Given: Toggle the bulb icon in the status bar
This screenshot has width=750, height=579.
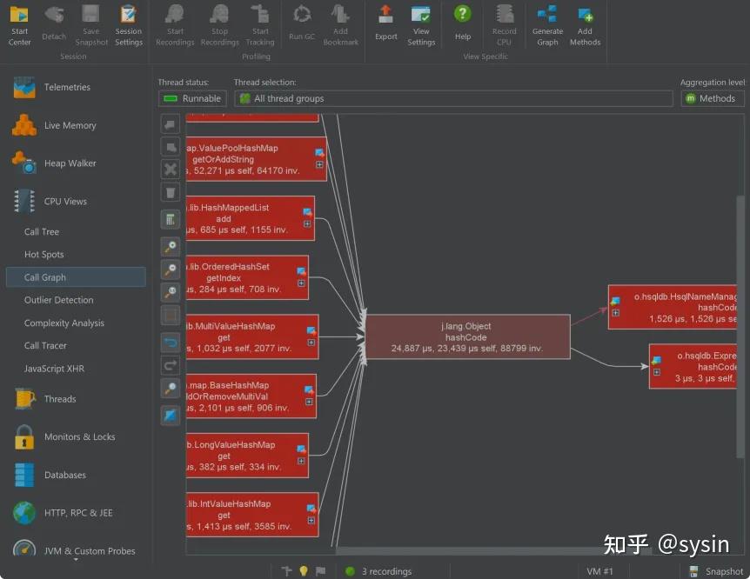Looking at the screenshot, I should point(303,571).
